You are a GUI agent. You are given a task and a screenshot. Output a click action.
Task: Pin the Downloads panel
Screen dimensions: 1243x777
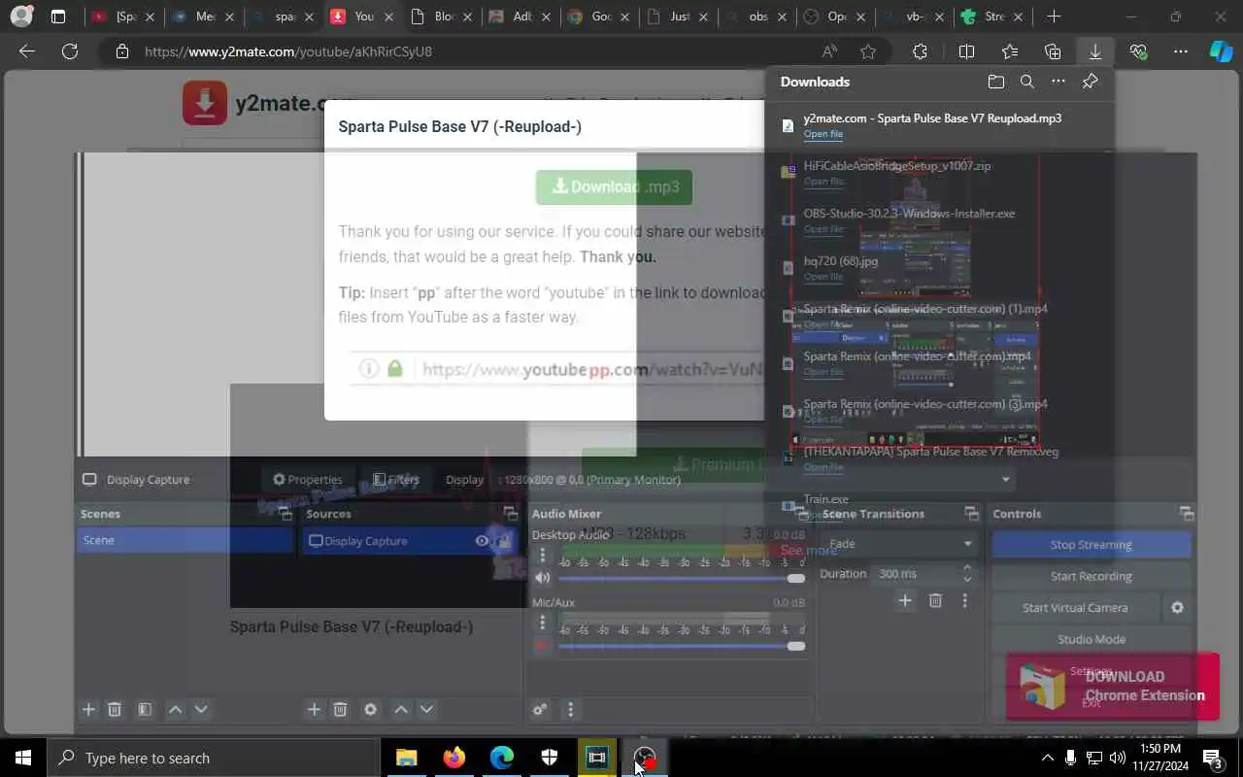click(x=1090, y=82)
